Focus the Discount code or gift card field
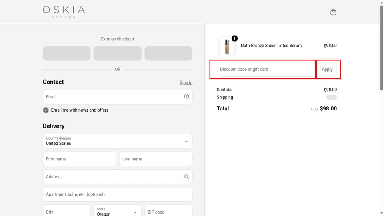The width and height of the screenshot is (384, 216). coord(266,69)
